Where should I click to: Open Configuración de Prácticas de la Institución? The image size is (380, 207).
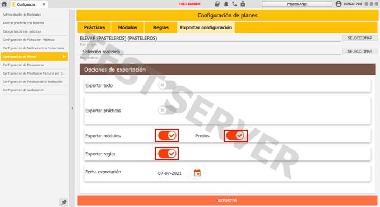pos(34,82)
